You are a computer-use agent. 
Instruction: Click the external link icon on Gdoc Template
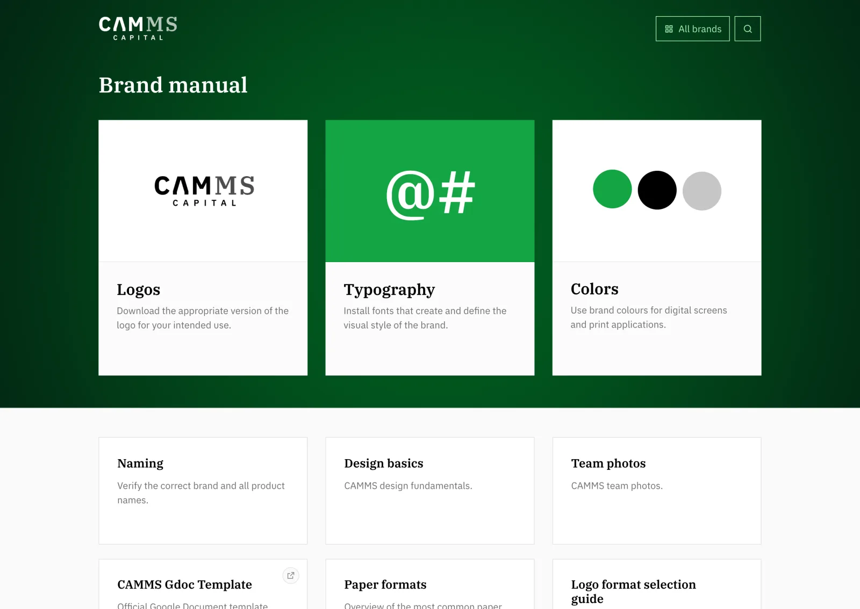[291, 576]
